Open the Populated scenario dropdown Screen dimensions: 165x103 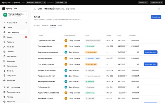coord(61,3)
